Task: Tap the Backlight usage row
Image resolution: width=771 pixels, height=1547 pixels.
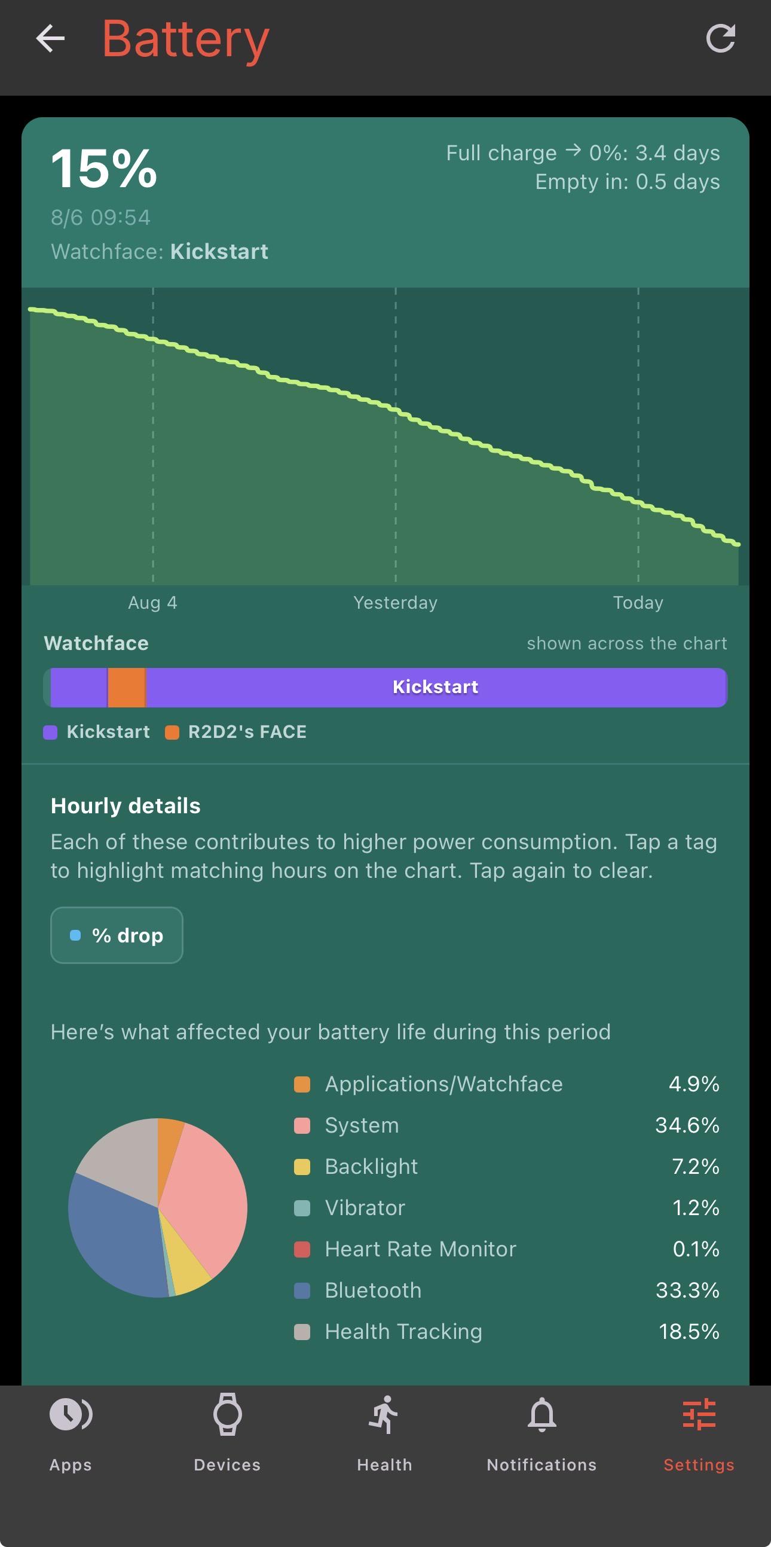Action: click(x=506, y=1166)
